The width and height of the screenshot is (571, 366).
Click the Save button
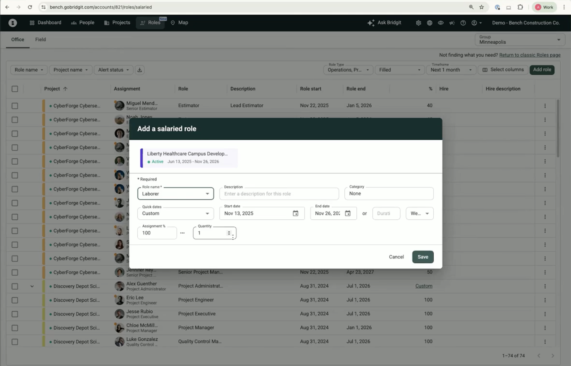pyautogui.click(x=423, y=257)
